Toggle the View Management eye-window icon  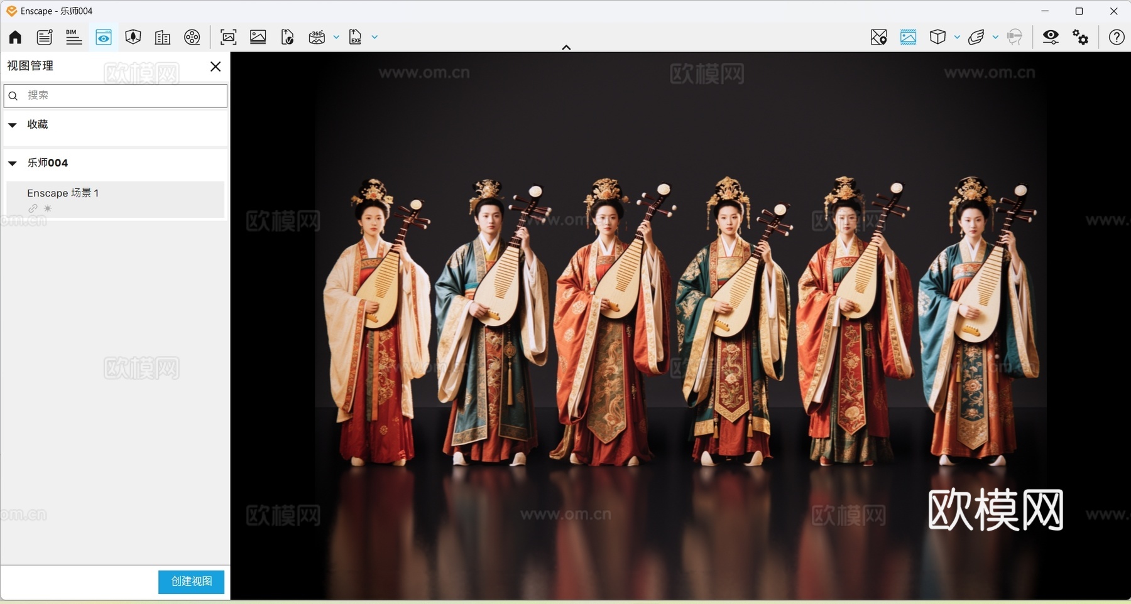(x=104, y=37)
